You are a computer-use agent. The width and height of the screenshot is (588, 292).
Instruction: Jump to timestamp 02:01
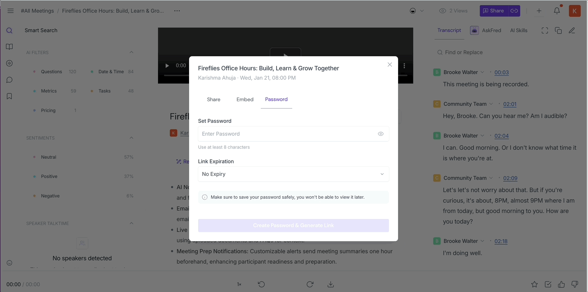[510, 104]
